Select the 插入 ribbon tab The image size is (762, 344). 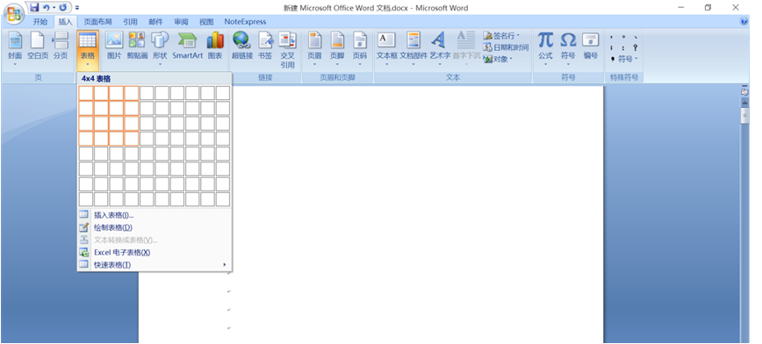click(65, 22)
